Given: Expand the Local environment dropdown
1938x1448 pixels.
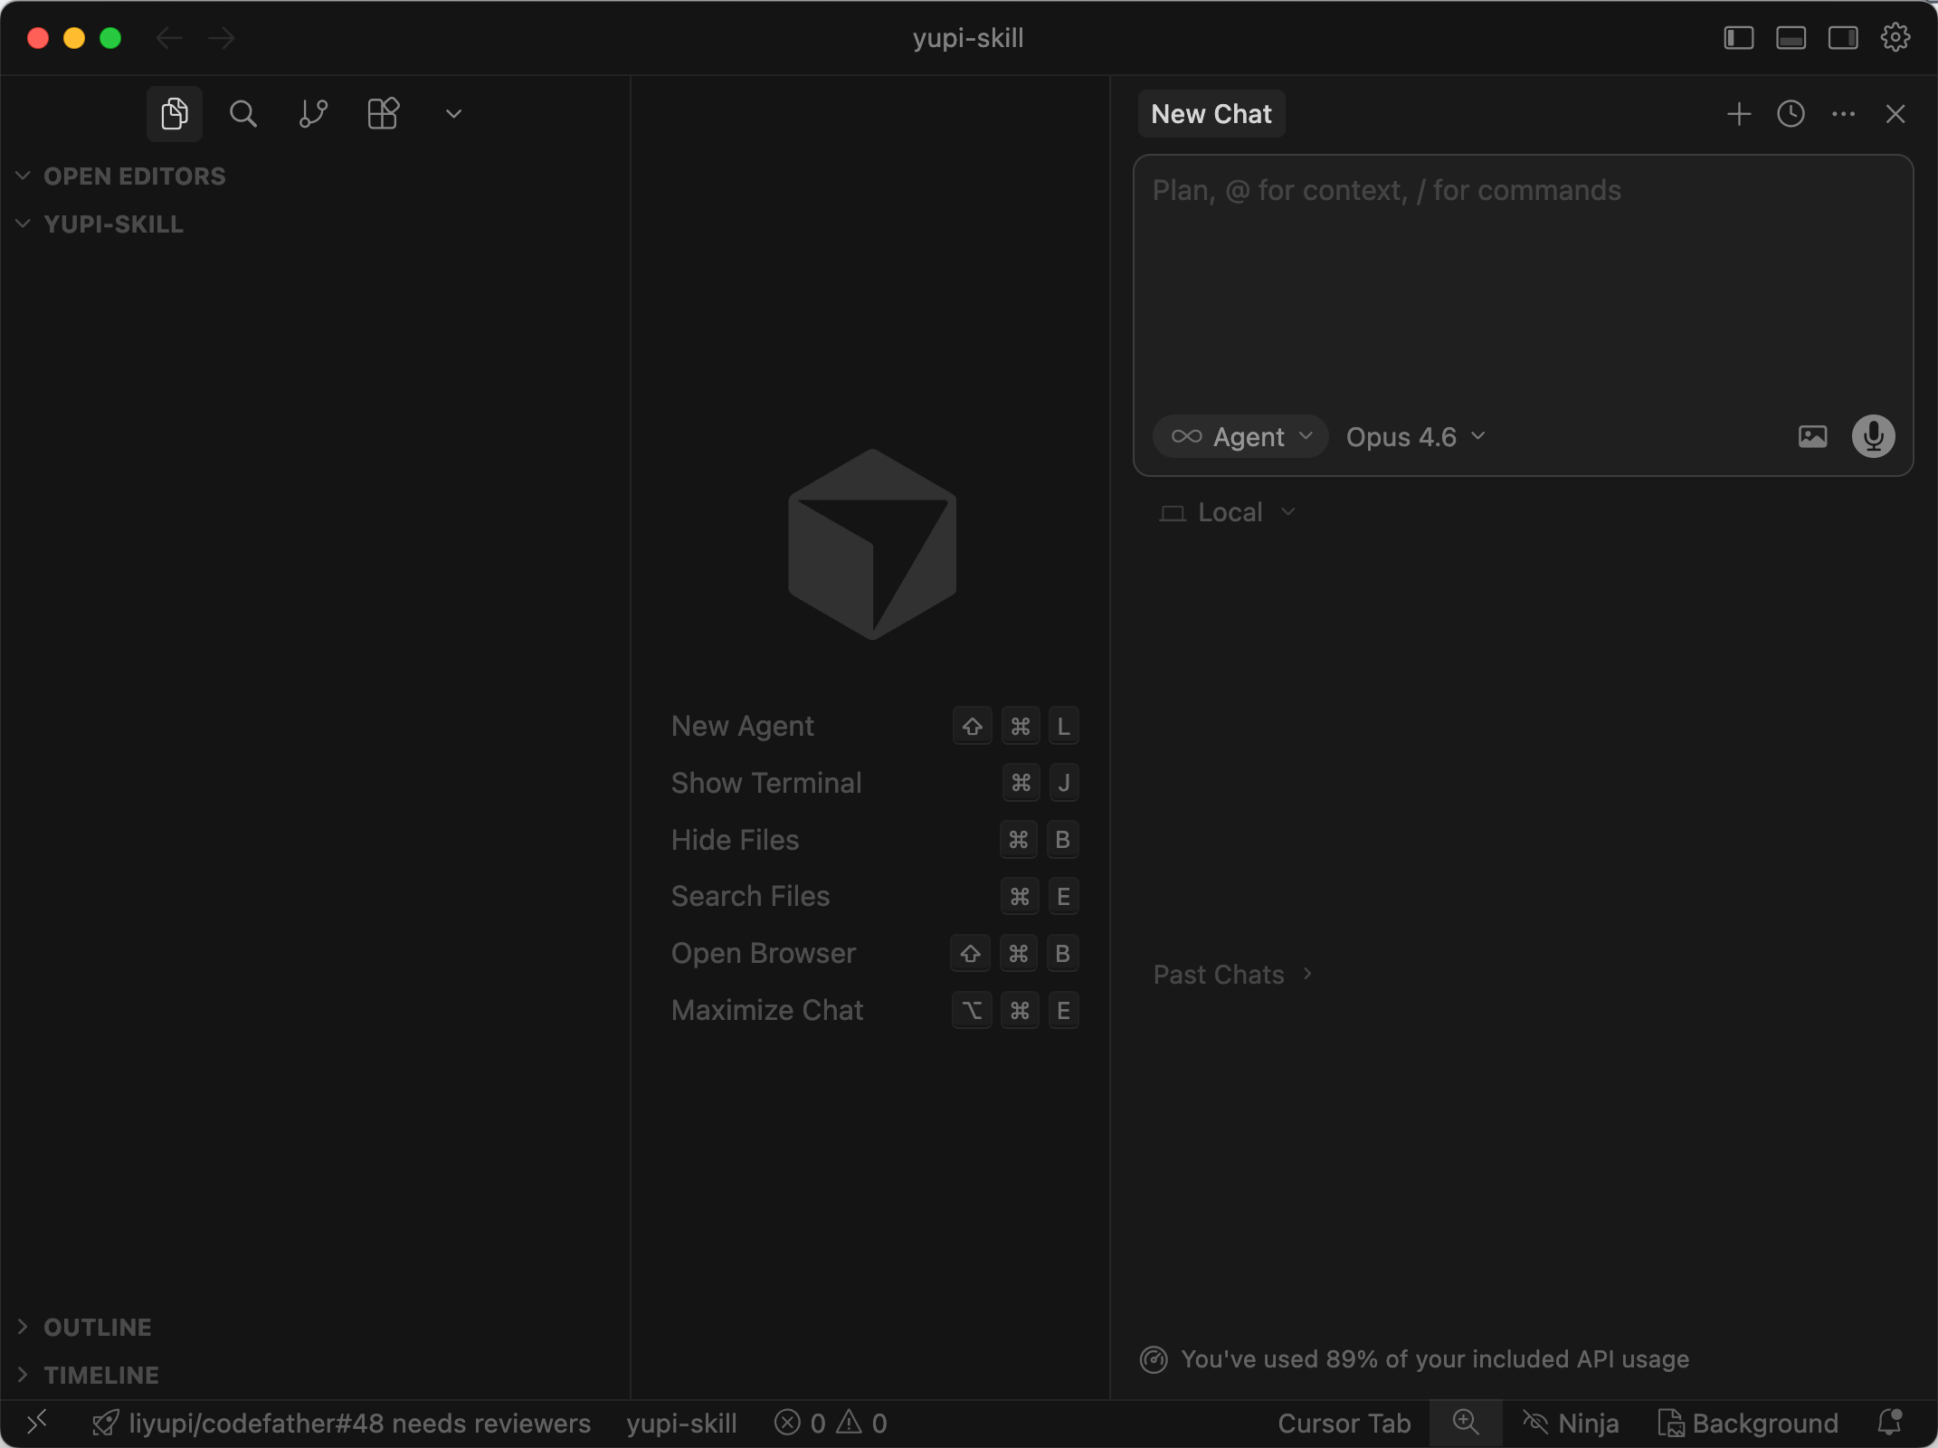Looking at the screenshot, I should pos(1228,512).
